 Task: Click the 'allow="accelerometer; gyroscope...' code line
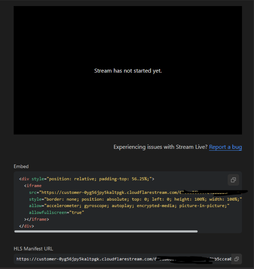[x=129, y=206]
